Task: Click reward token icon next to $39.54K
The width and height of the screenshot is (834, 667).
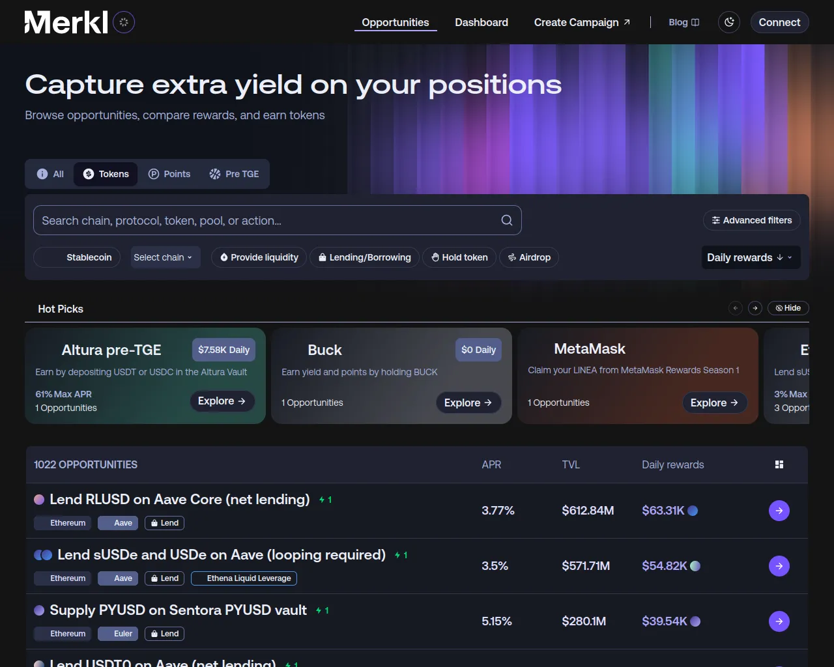Action: point(695,621)
